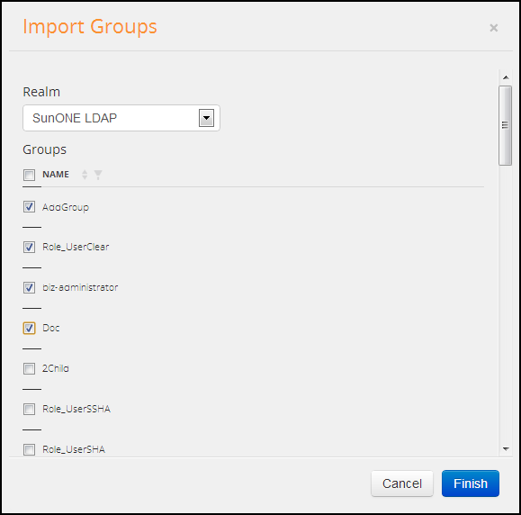Select the 2Child name text
Image resolution: width=521 pixels, height=515 pixels.
click(56, 369)
